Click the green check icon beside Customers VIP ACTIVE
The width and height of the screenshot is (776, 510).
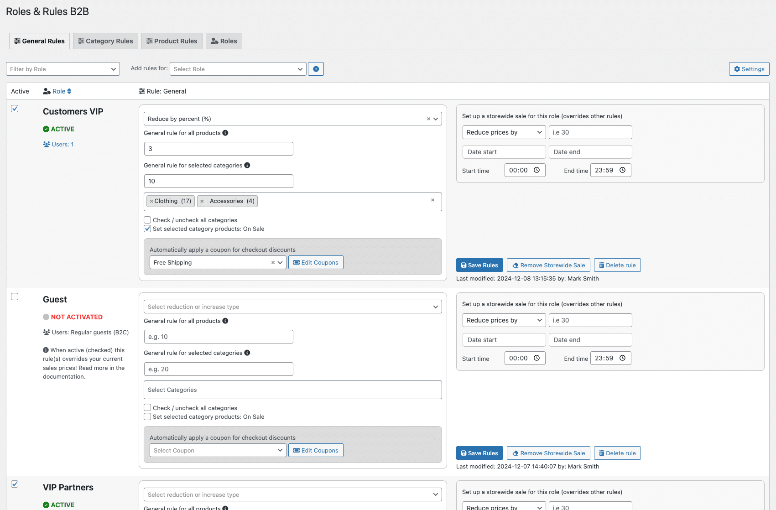click(x=46, y=129)
